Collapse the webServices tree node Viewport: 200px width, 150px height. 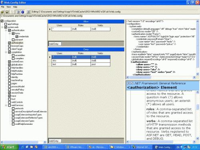click(x=6, y=105)
